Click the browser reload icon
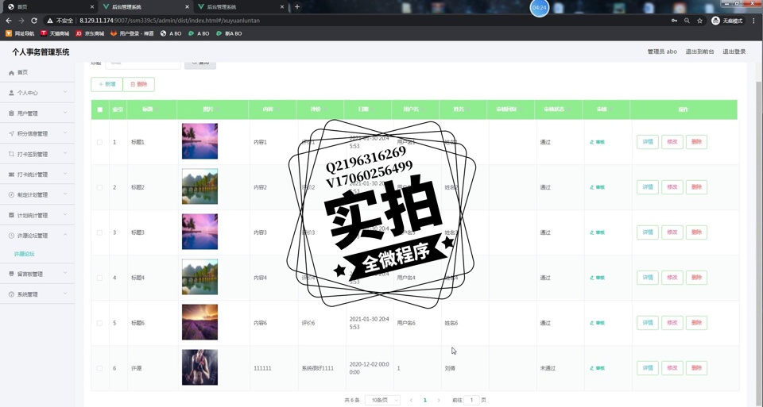The height and width of the screenshot is (407, 763). [x=34, y=21]
